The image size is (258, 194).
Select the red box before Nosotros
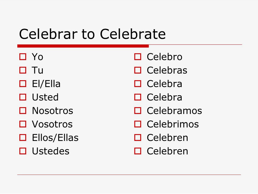(x=23, y=111)
